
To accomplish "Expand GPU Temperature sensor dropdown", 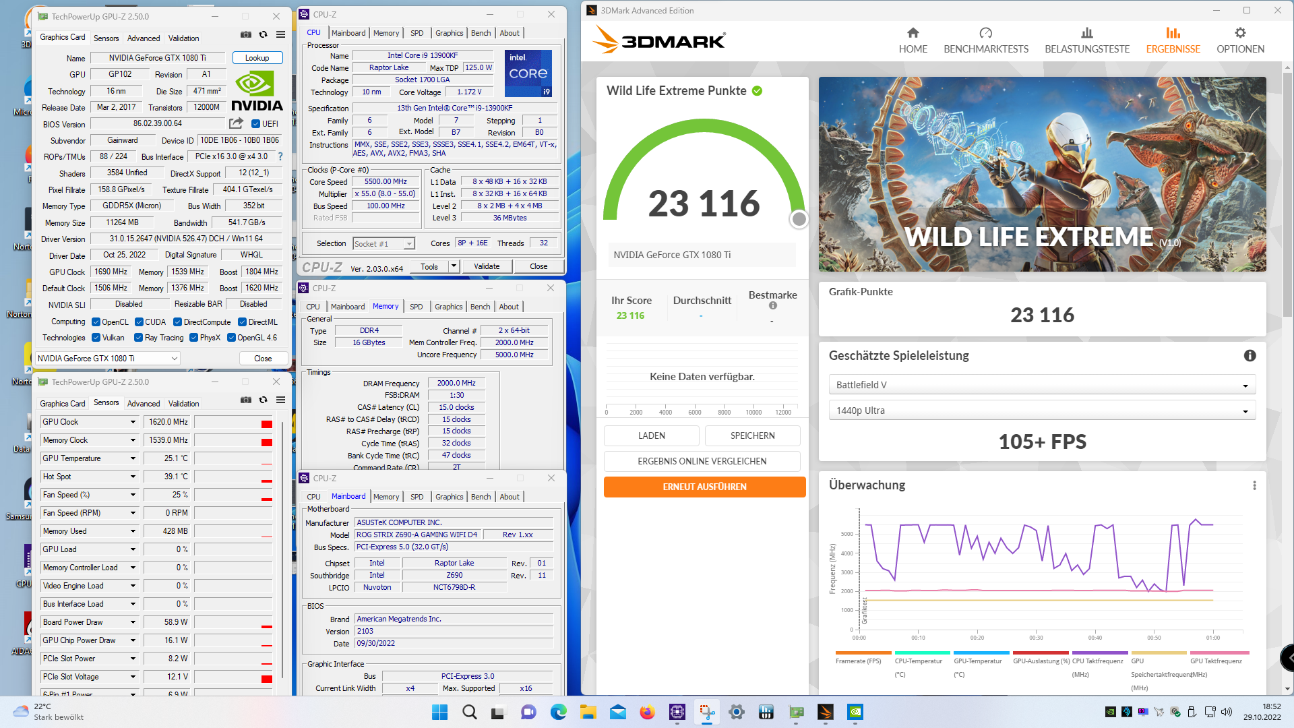I will [x=133, y=458].
